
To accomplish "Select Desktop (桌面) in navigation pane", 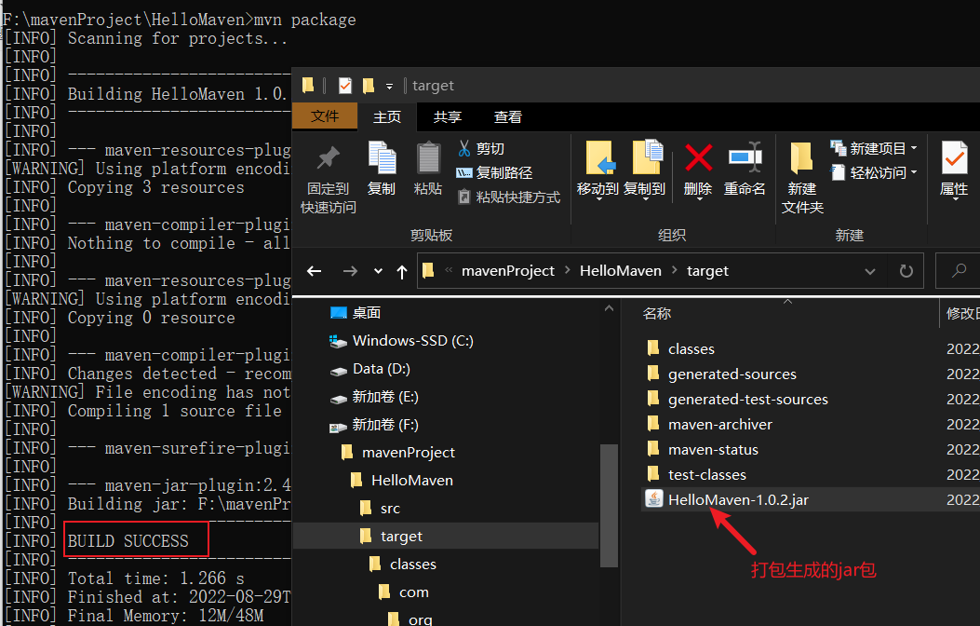I will [x=355, y=313].
